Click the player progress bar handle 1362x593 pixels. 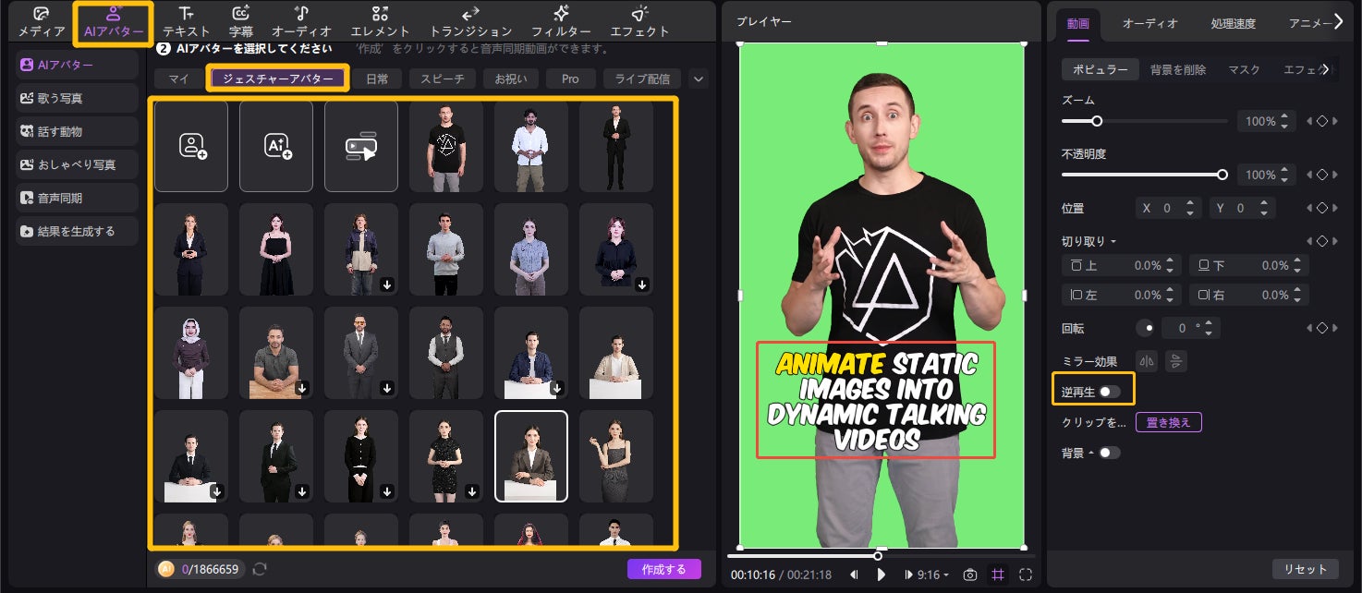click(x=878, y=556)
